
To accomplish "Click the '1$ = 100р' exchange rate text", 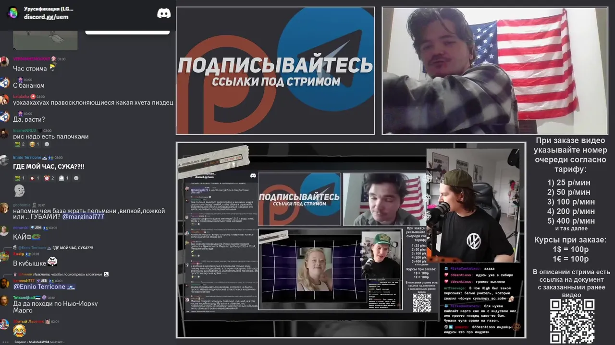I will click(x=570, y=250).
